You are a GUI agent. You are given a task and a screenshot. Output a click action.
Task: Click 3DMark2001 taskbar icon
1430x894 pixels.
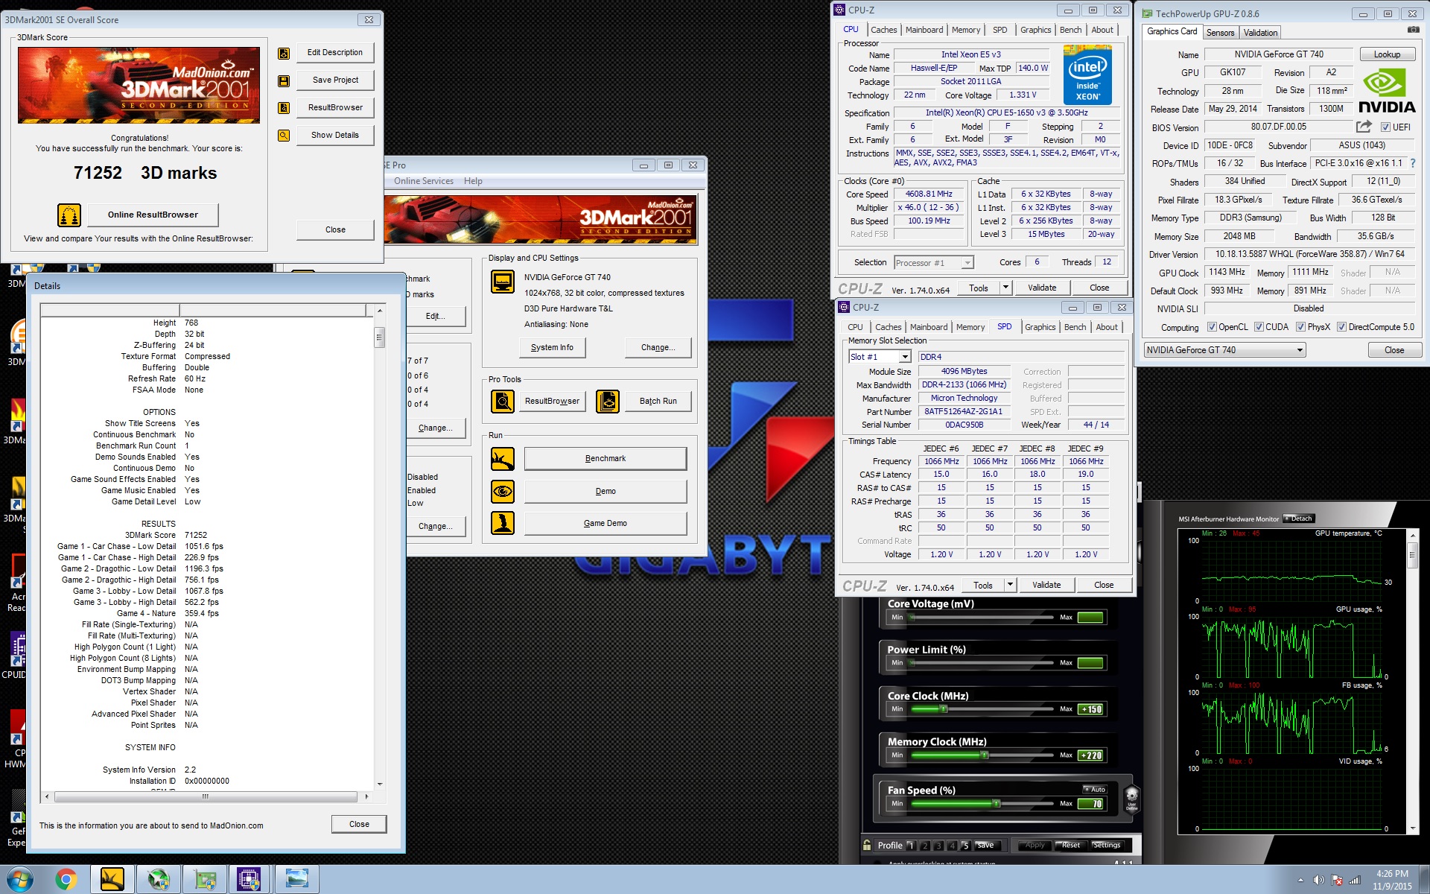112,880
